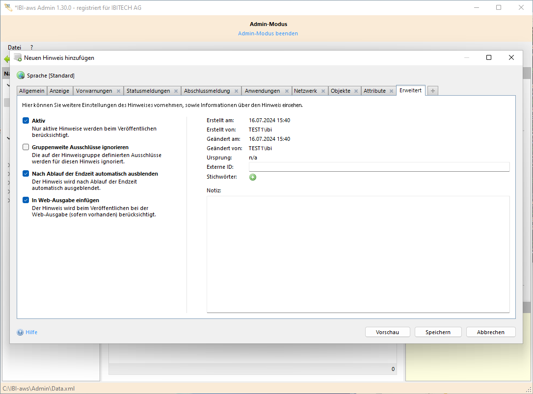This screenshot has width=533, height=394.
Task: Remove the Abschlussmeldung tab via x icon
Action: click(236, 91)
